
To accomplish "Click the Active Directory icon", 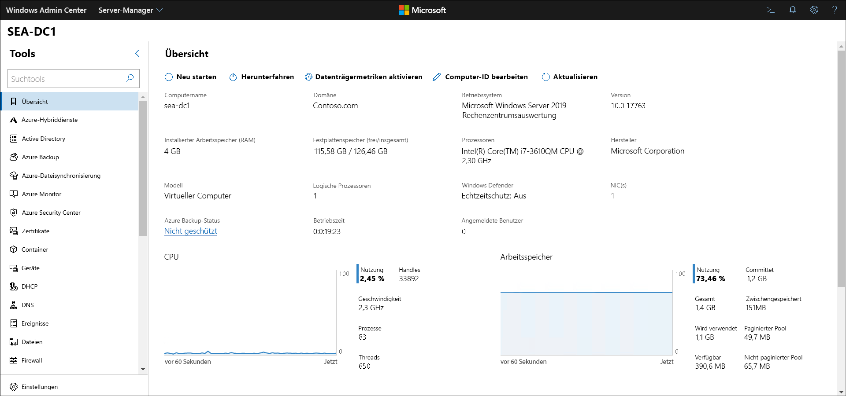I will point(14,139).
